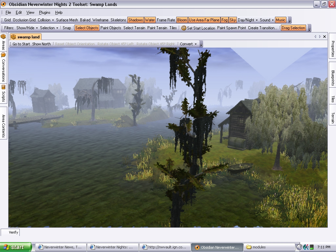The height and width of the screenshot is (252, 336).
Task: Open the Verify panel tab
Action: point(13,232)
